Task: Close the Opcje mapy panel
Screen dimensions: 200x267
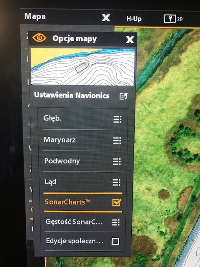Action: point(130,40)
